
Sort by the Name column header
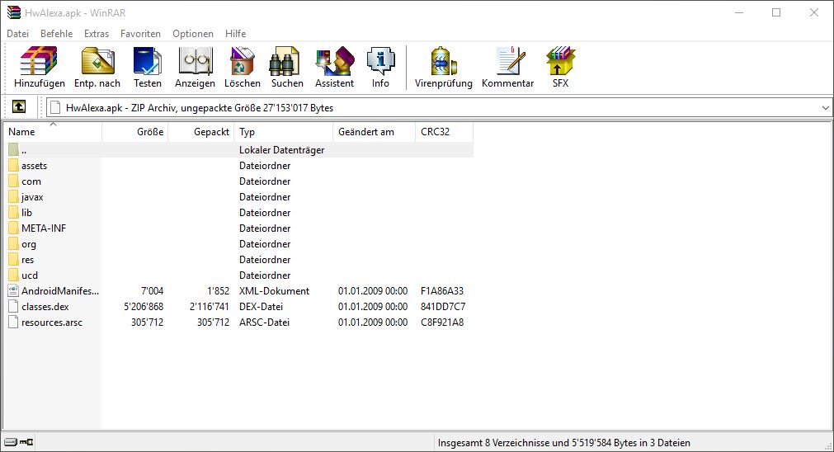click(53, 132)
